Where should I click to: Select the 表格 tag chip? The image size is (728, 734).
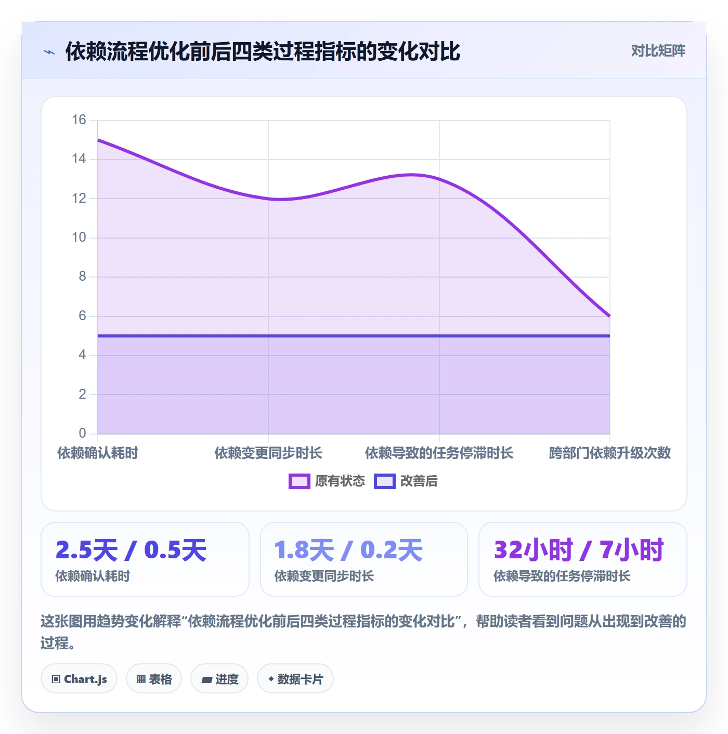(x=154, y=679)
